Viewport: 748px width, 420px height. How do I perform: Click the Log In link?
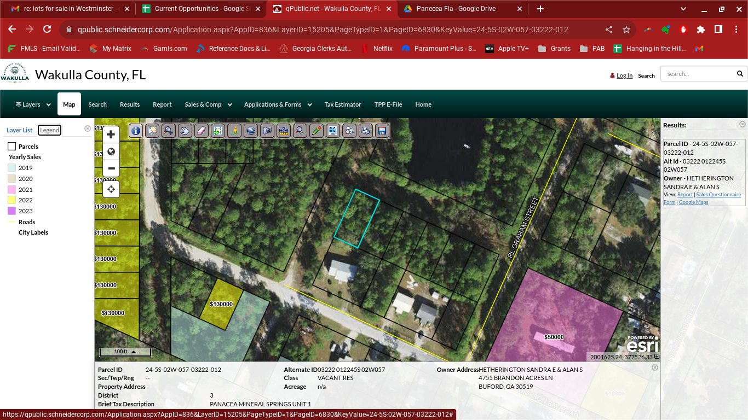coord(624,75)
